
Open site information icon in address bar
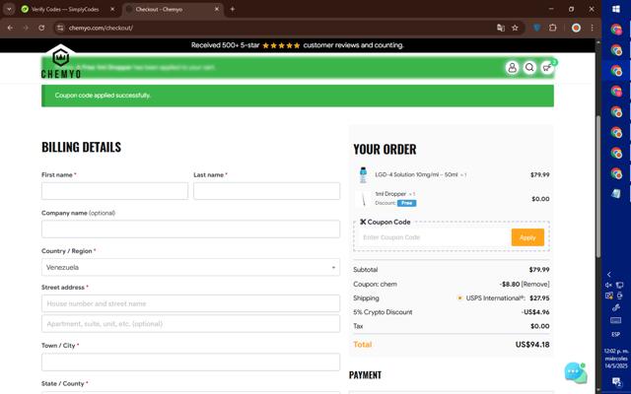point(60,28)
